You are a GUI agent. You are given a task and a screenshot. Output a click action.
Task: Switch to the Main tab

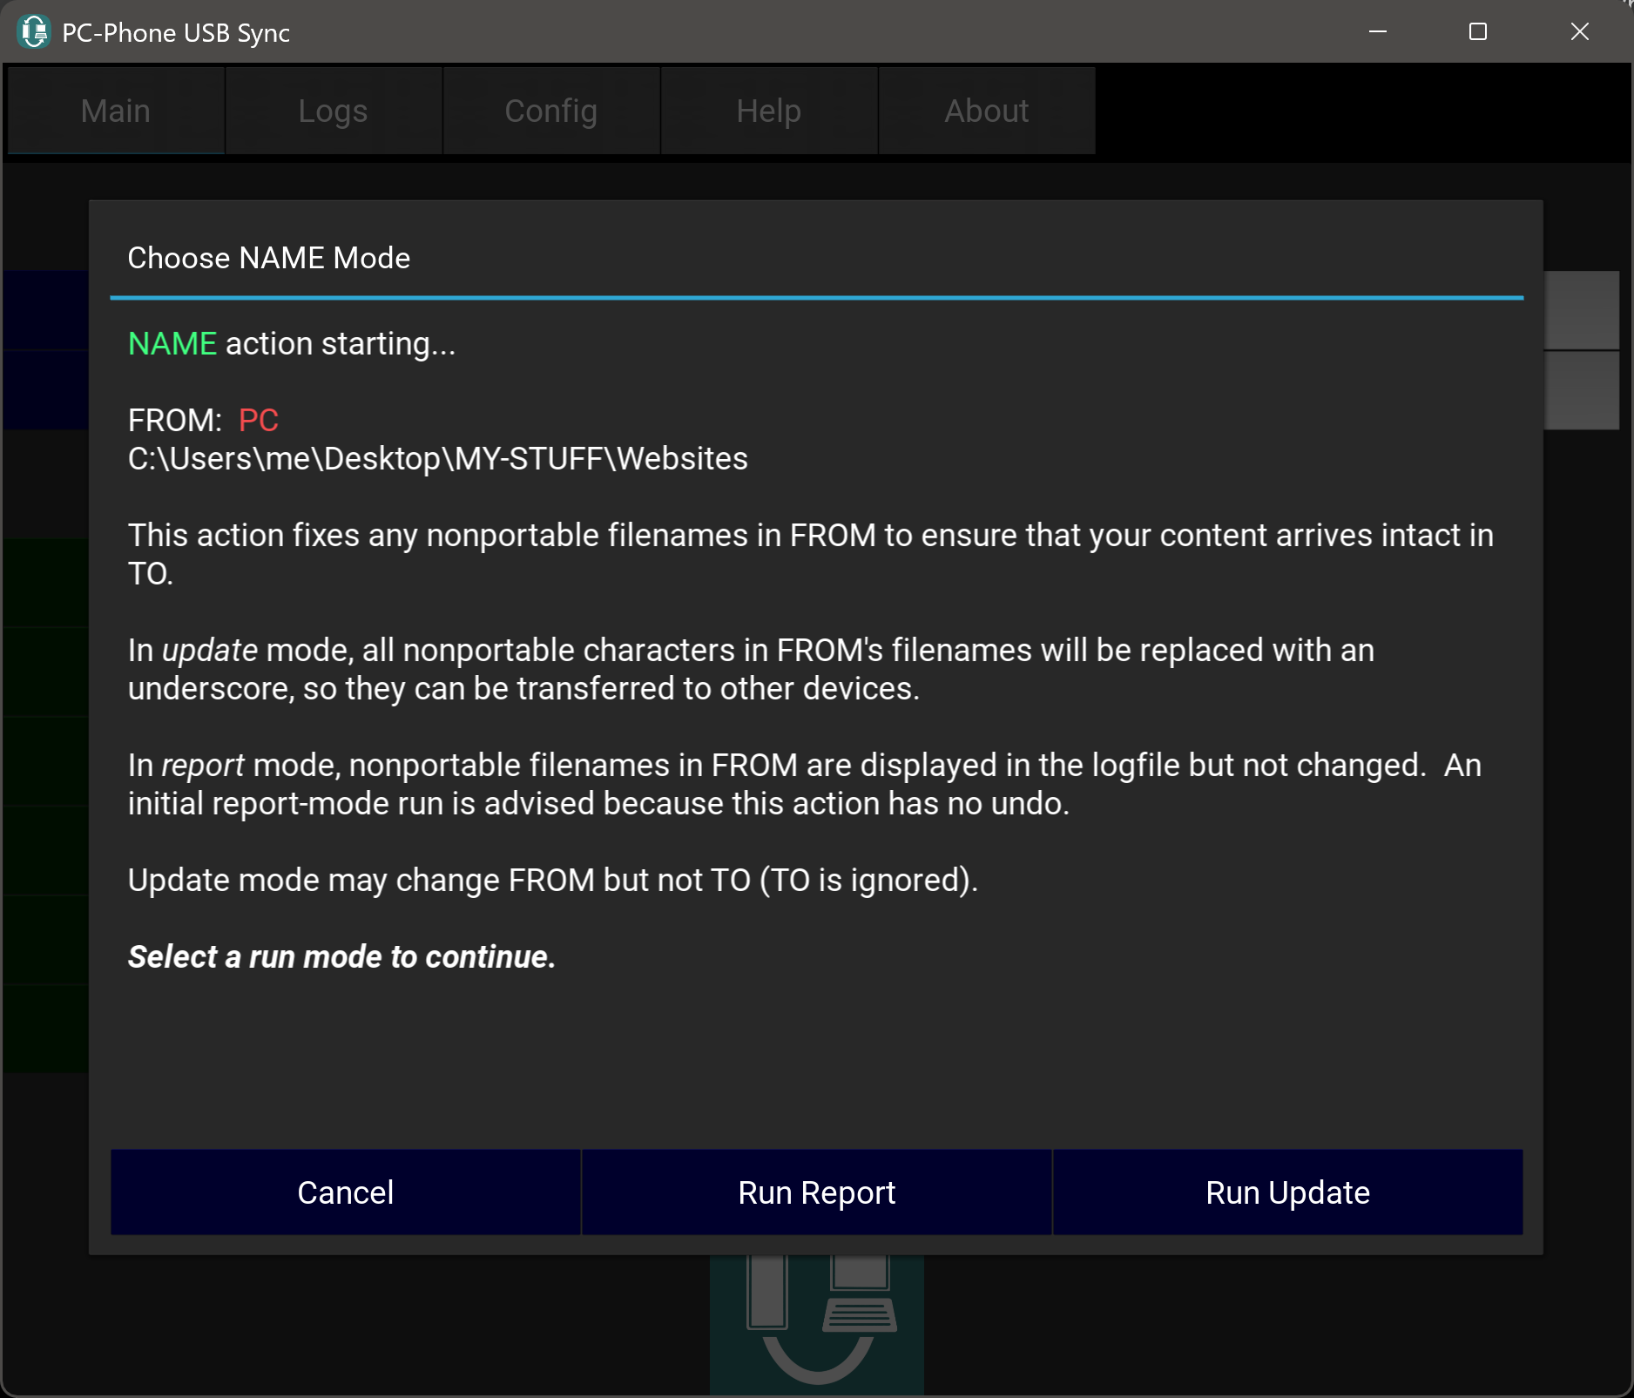116,111
